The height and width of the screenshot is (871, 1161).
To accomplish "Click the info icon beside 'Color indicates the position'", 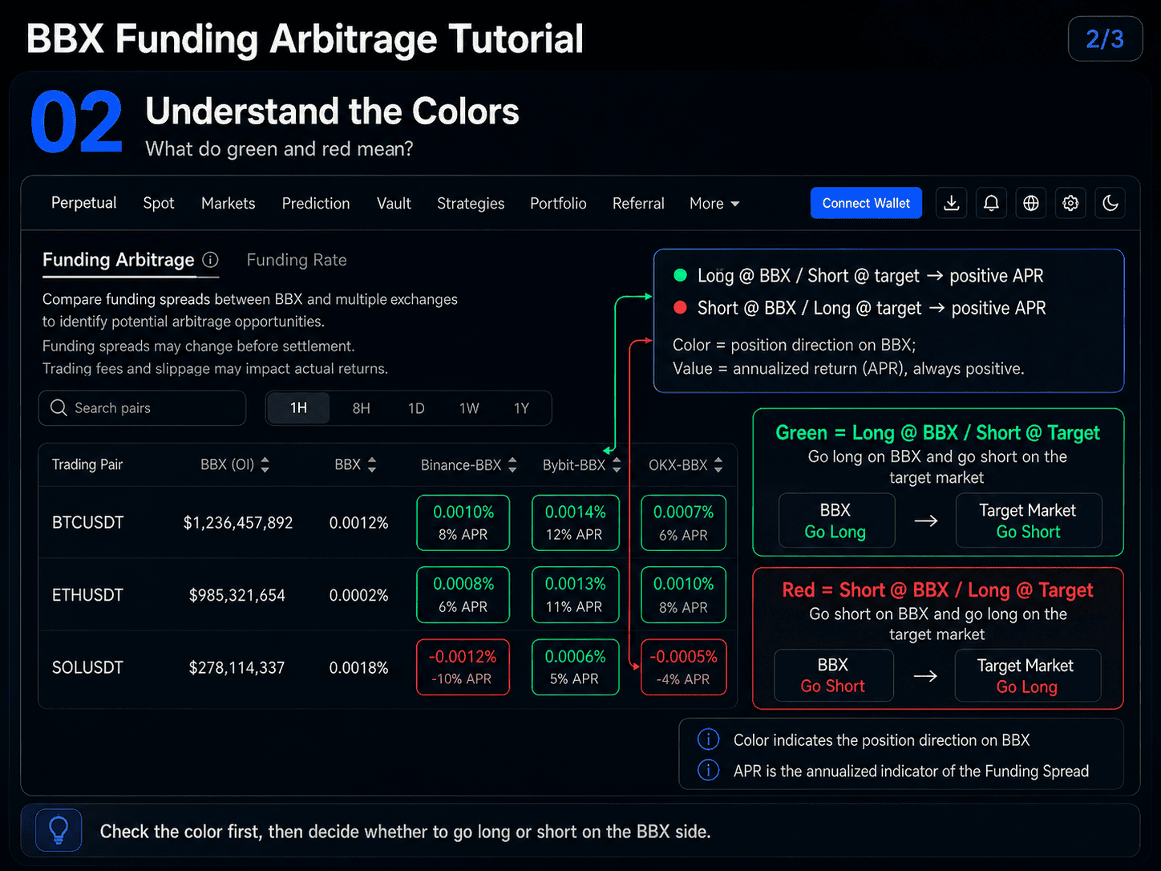I will [708, 739].
